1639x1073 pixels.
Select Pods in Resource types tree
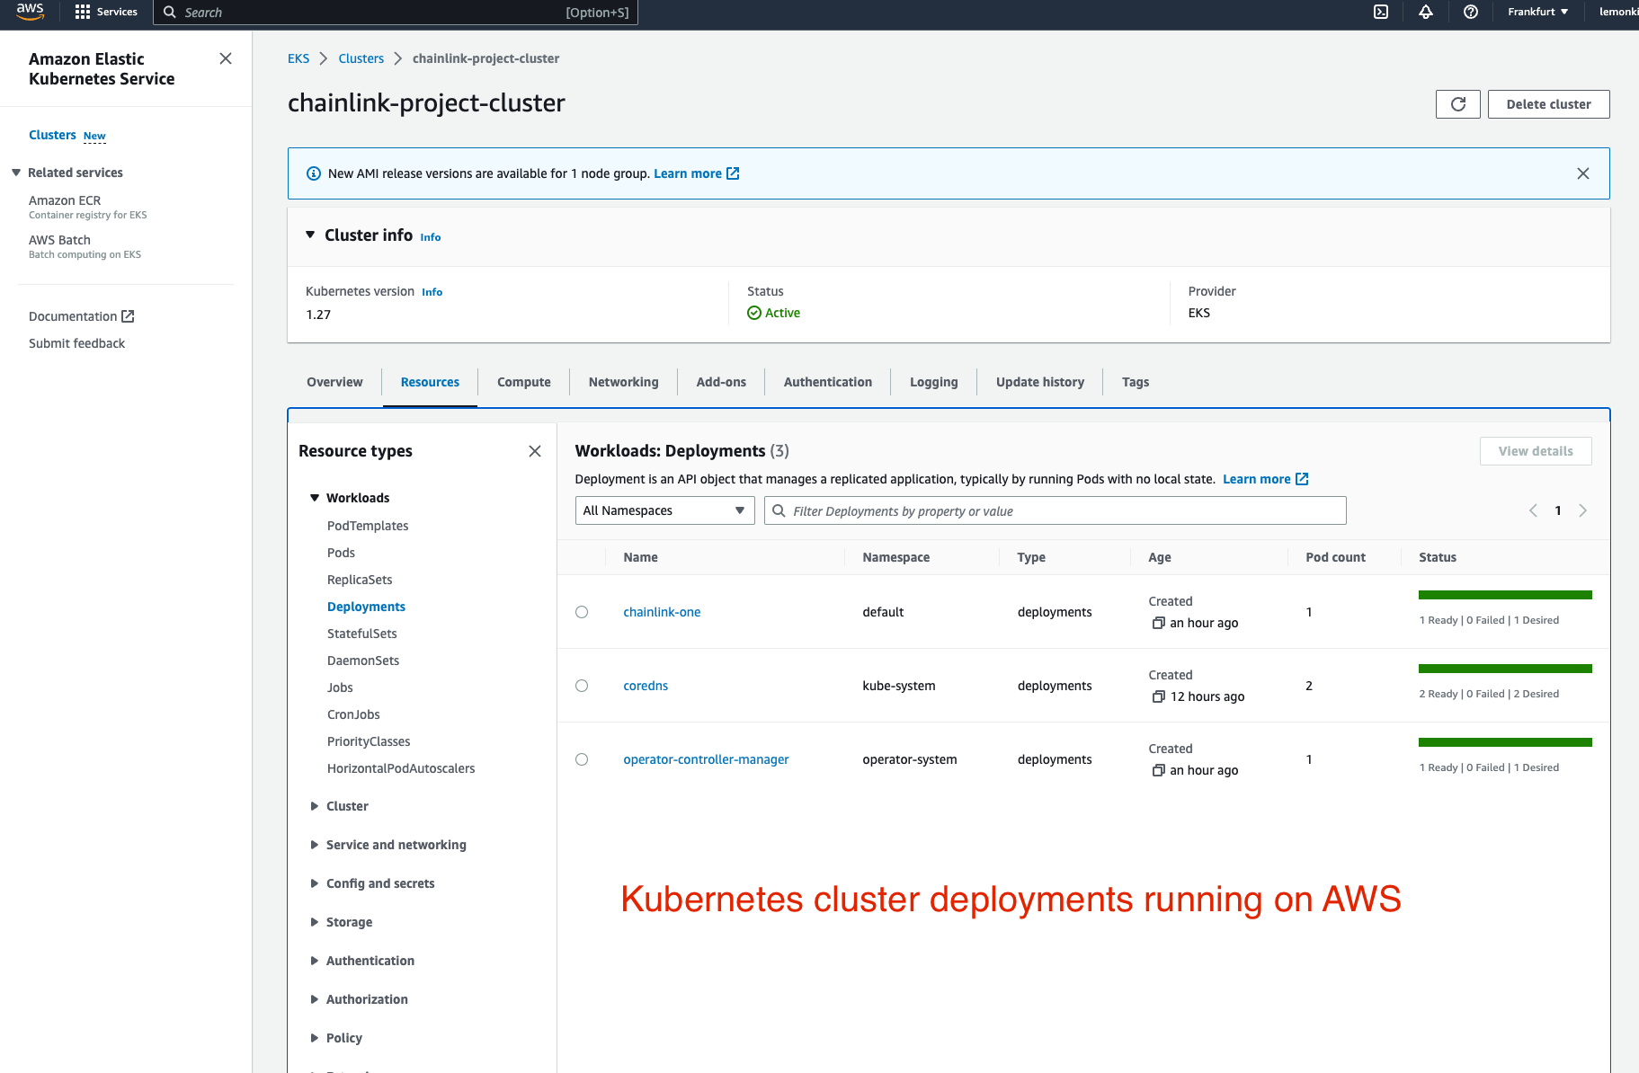341,553
